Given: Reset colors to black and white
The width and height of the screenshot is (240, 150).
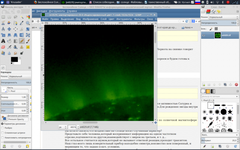Looking at the screenshot, I should coord(12,63).
